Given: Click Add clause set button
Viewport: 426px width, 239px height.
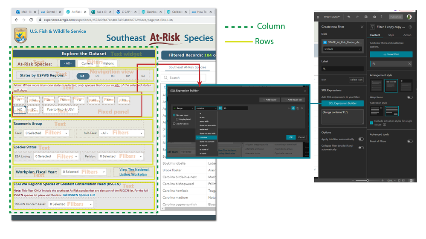Looking at the screenshot, I should (293, 100).
